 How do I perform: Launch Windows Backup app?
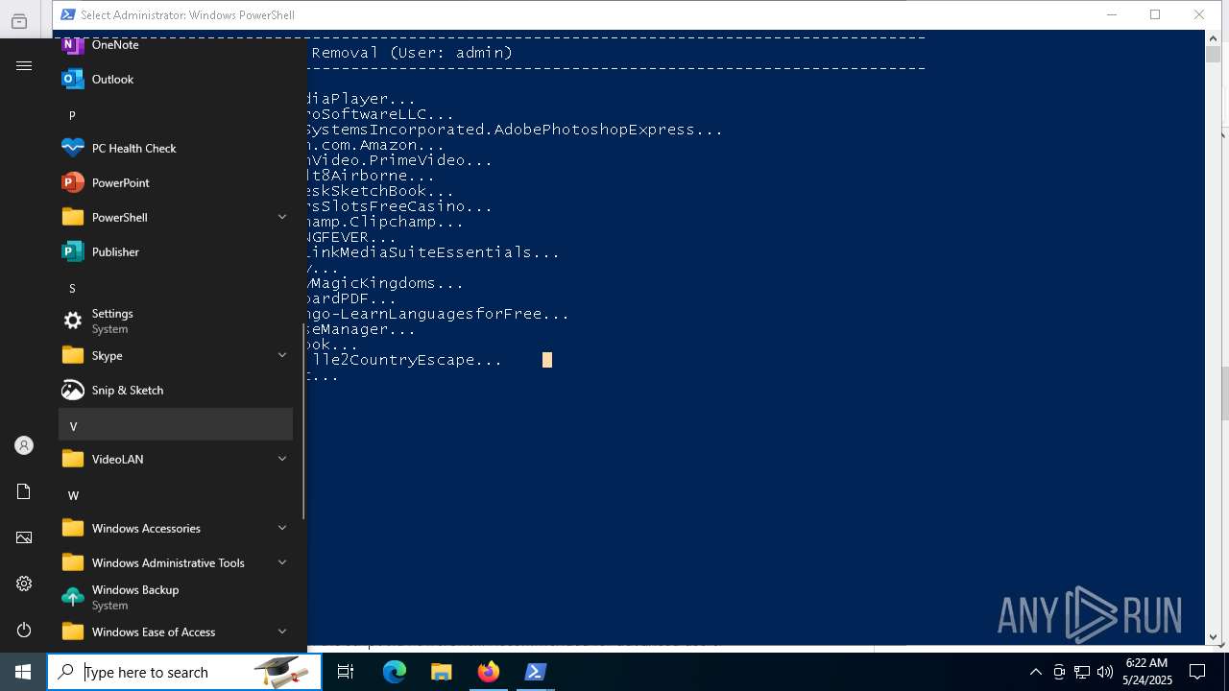pos(176,598)
